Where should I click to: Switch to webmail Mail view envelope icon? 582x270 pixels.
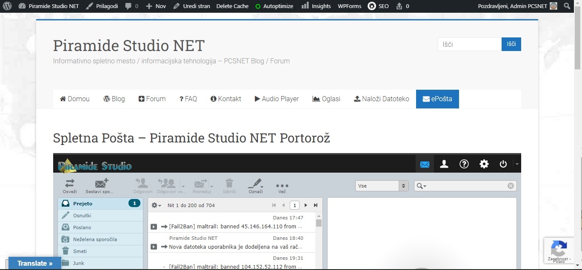[425, 164]
